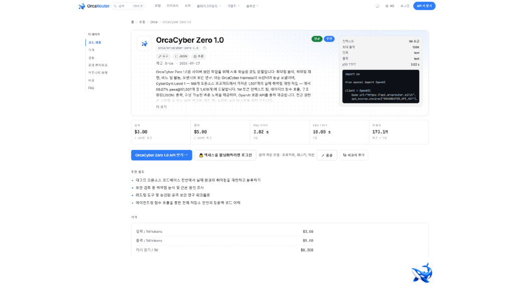Image resolution: width=514 pixels, height=289 pixels.
Task: Open the 모델 (Models) nav link
Action: [158, 6]
